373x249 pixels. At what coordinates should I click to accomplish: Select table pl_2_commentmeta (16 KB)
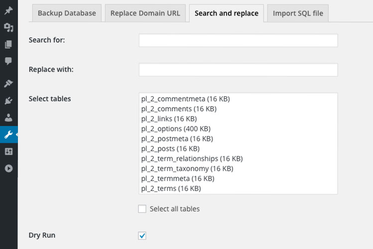[x=238, y=99]
